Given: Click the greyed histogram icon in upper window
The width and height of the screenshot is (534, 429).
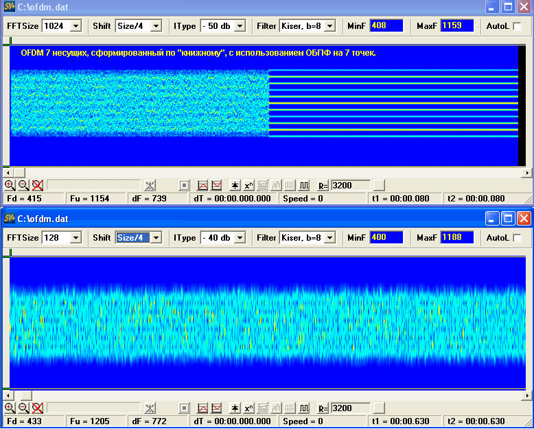Looking at the screenshot, I should tap(263, 186).
